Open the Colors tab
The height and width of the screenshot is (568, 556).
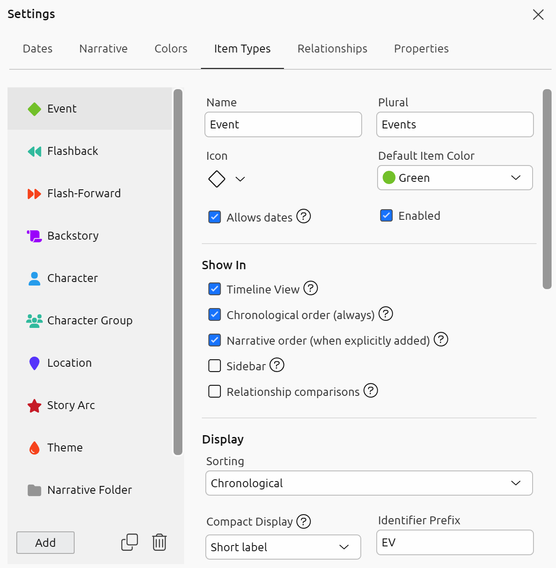[x=171, y=49]
